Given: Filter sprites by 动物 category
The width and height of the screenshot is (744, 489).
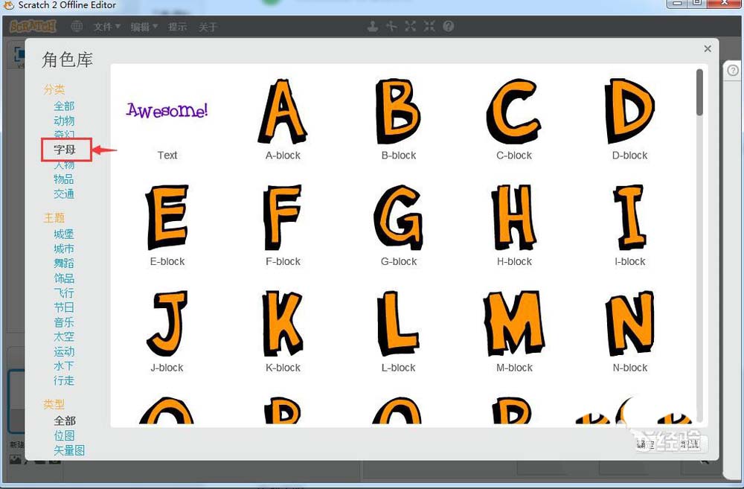Looking at the screenshot, I should click(x=64, y=121).
